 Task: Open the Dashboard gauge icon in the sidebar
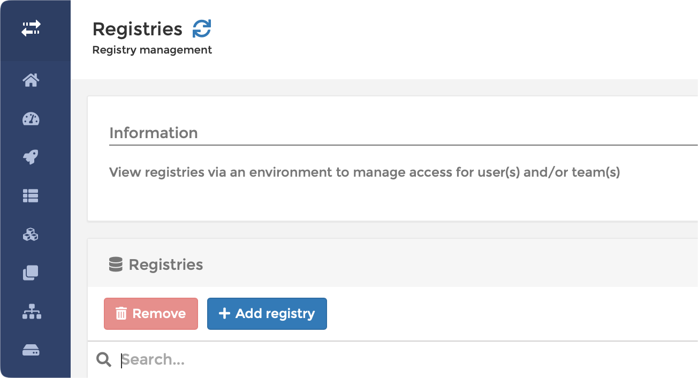click(x=31, y=119)
